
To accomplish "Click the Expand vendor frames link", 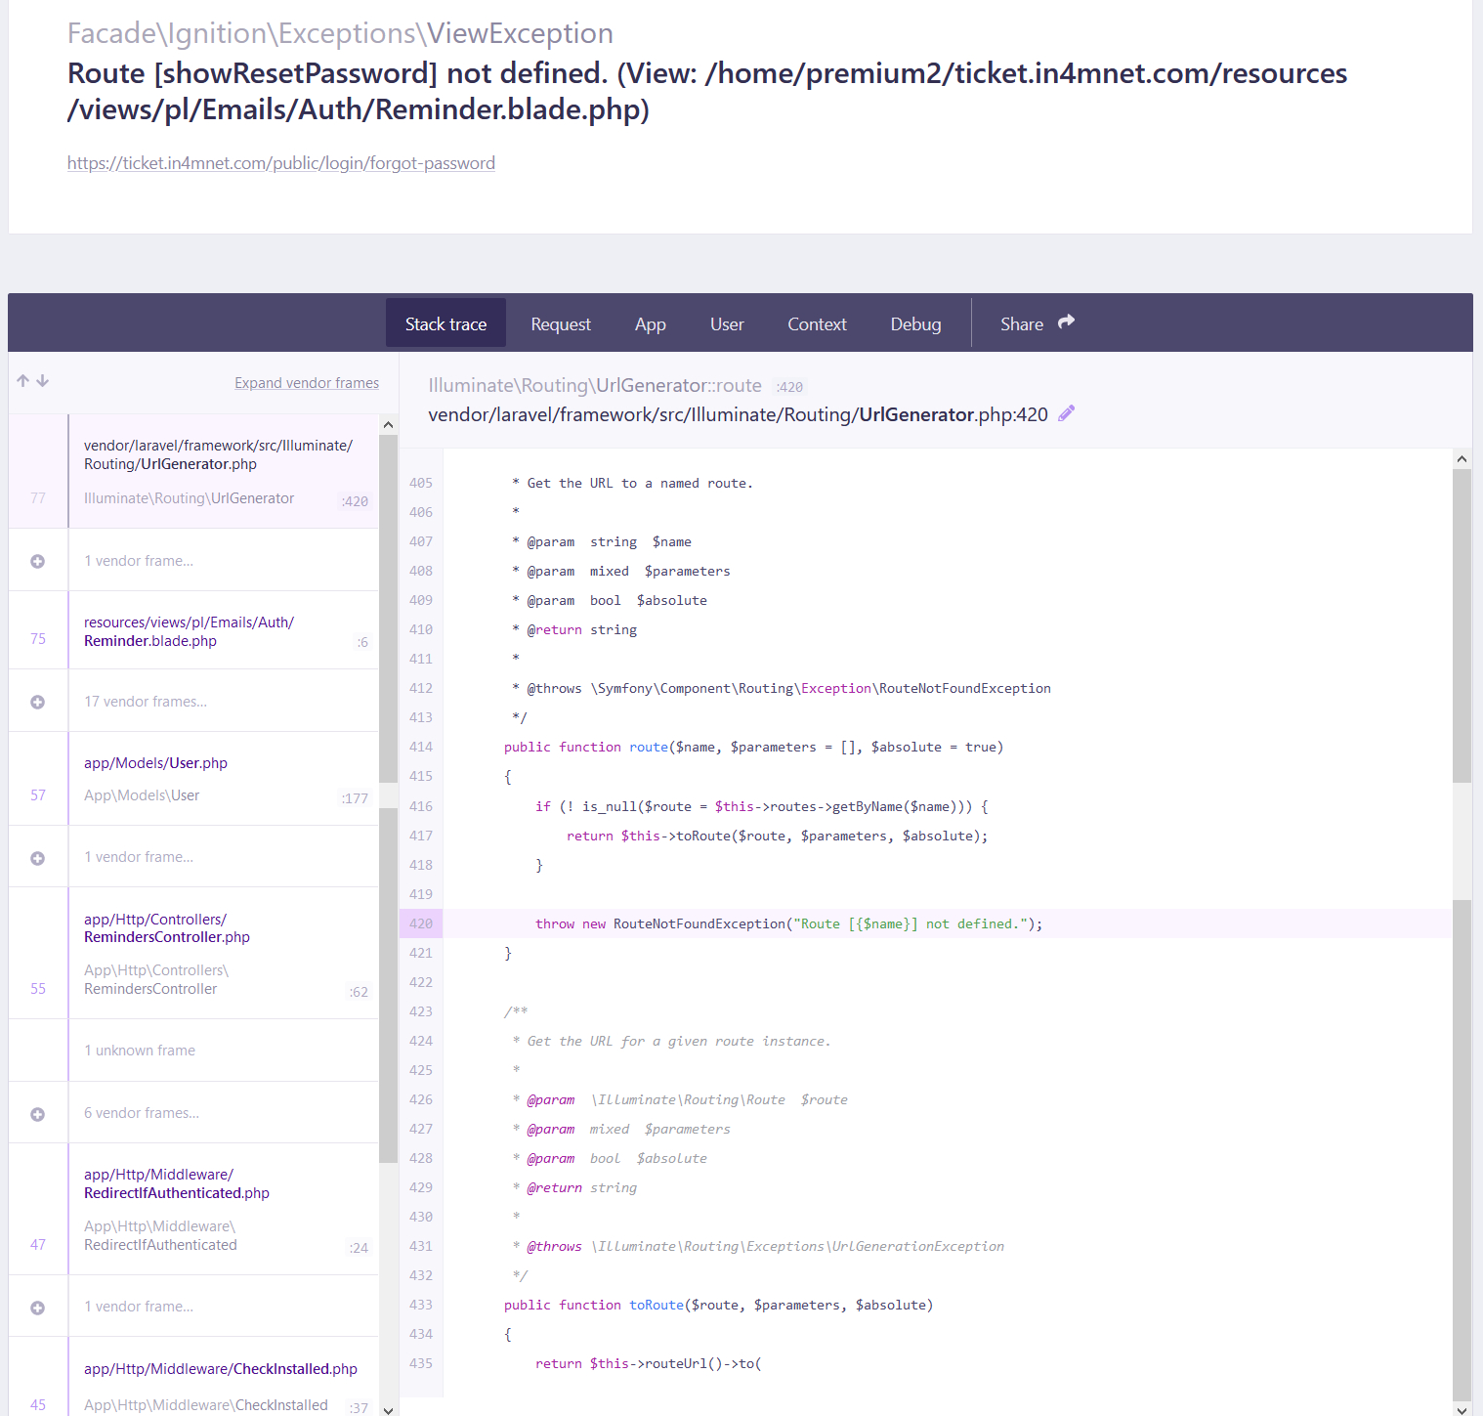I will point(306,382).
